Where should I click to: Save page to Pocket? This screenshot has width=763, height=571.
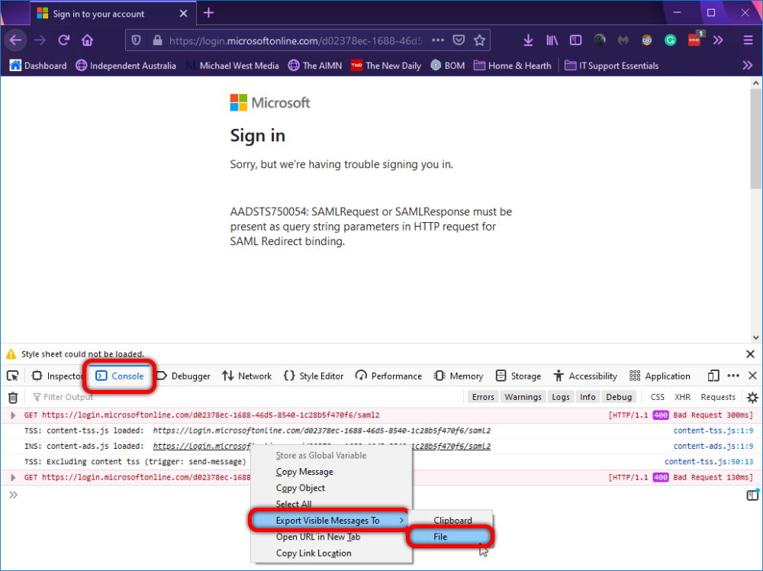(x=459, y=40)
